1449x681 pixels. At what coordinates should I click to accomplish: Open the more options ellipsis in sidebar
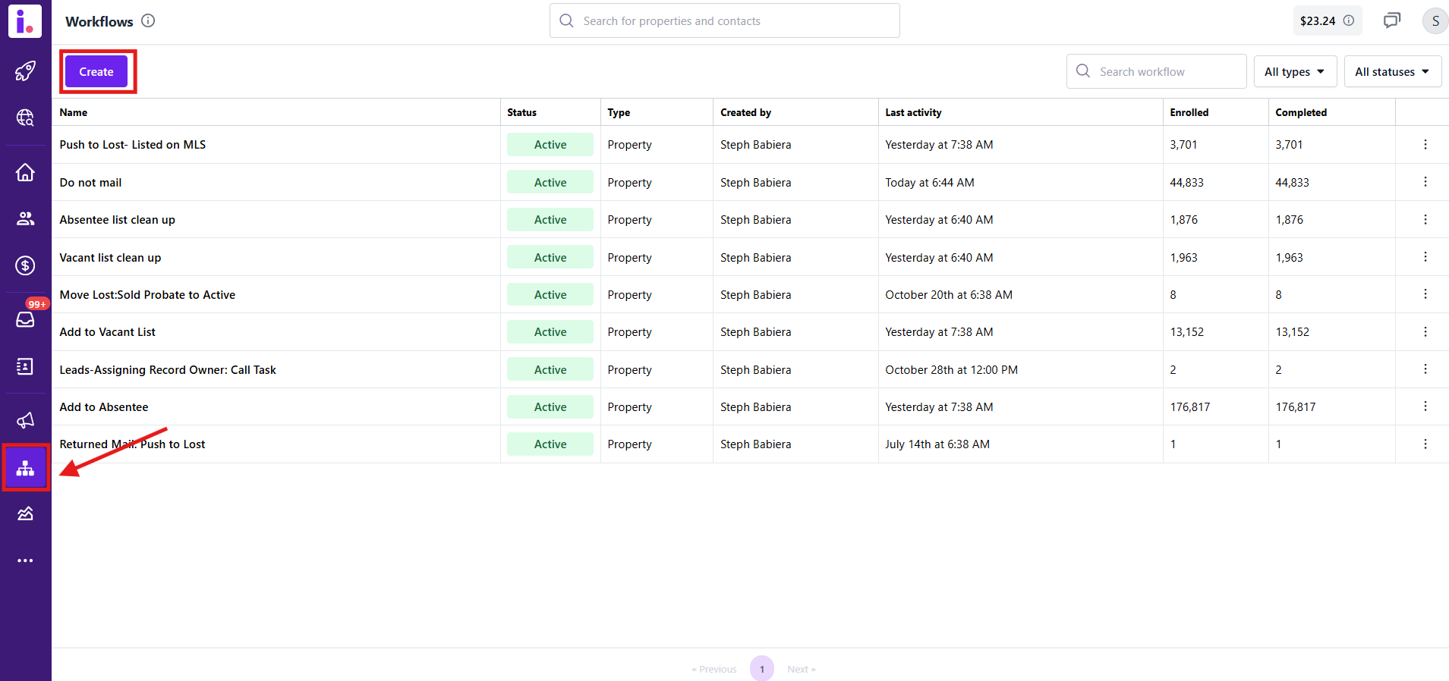25,560
